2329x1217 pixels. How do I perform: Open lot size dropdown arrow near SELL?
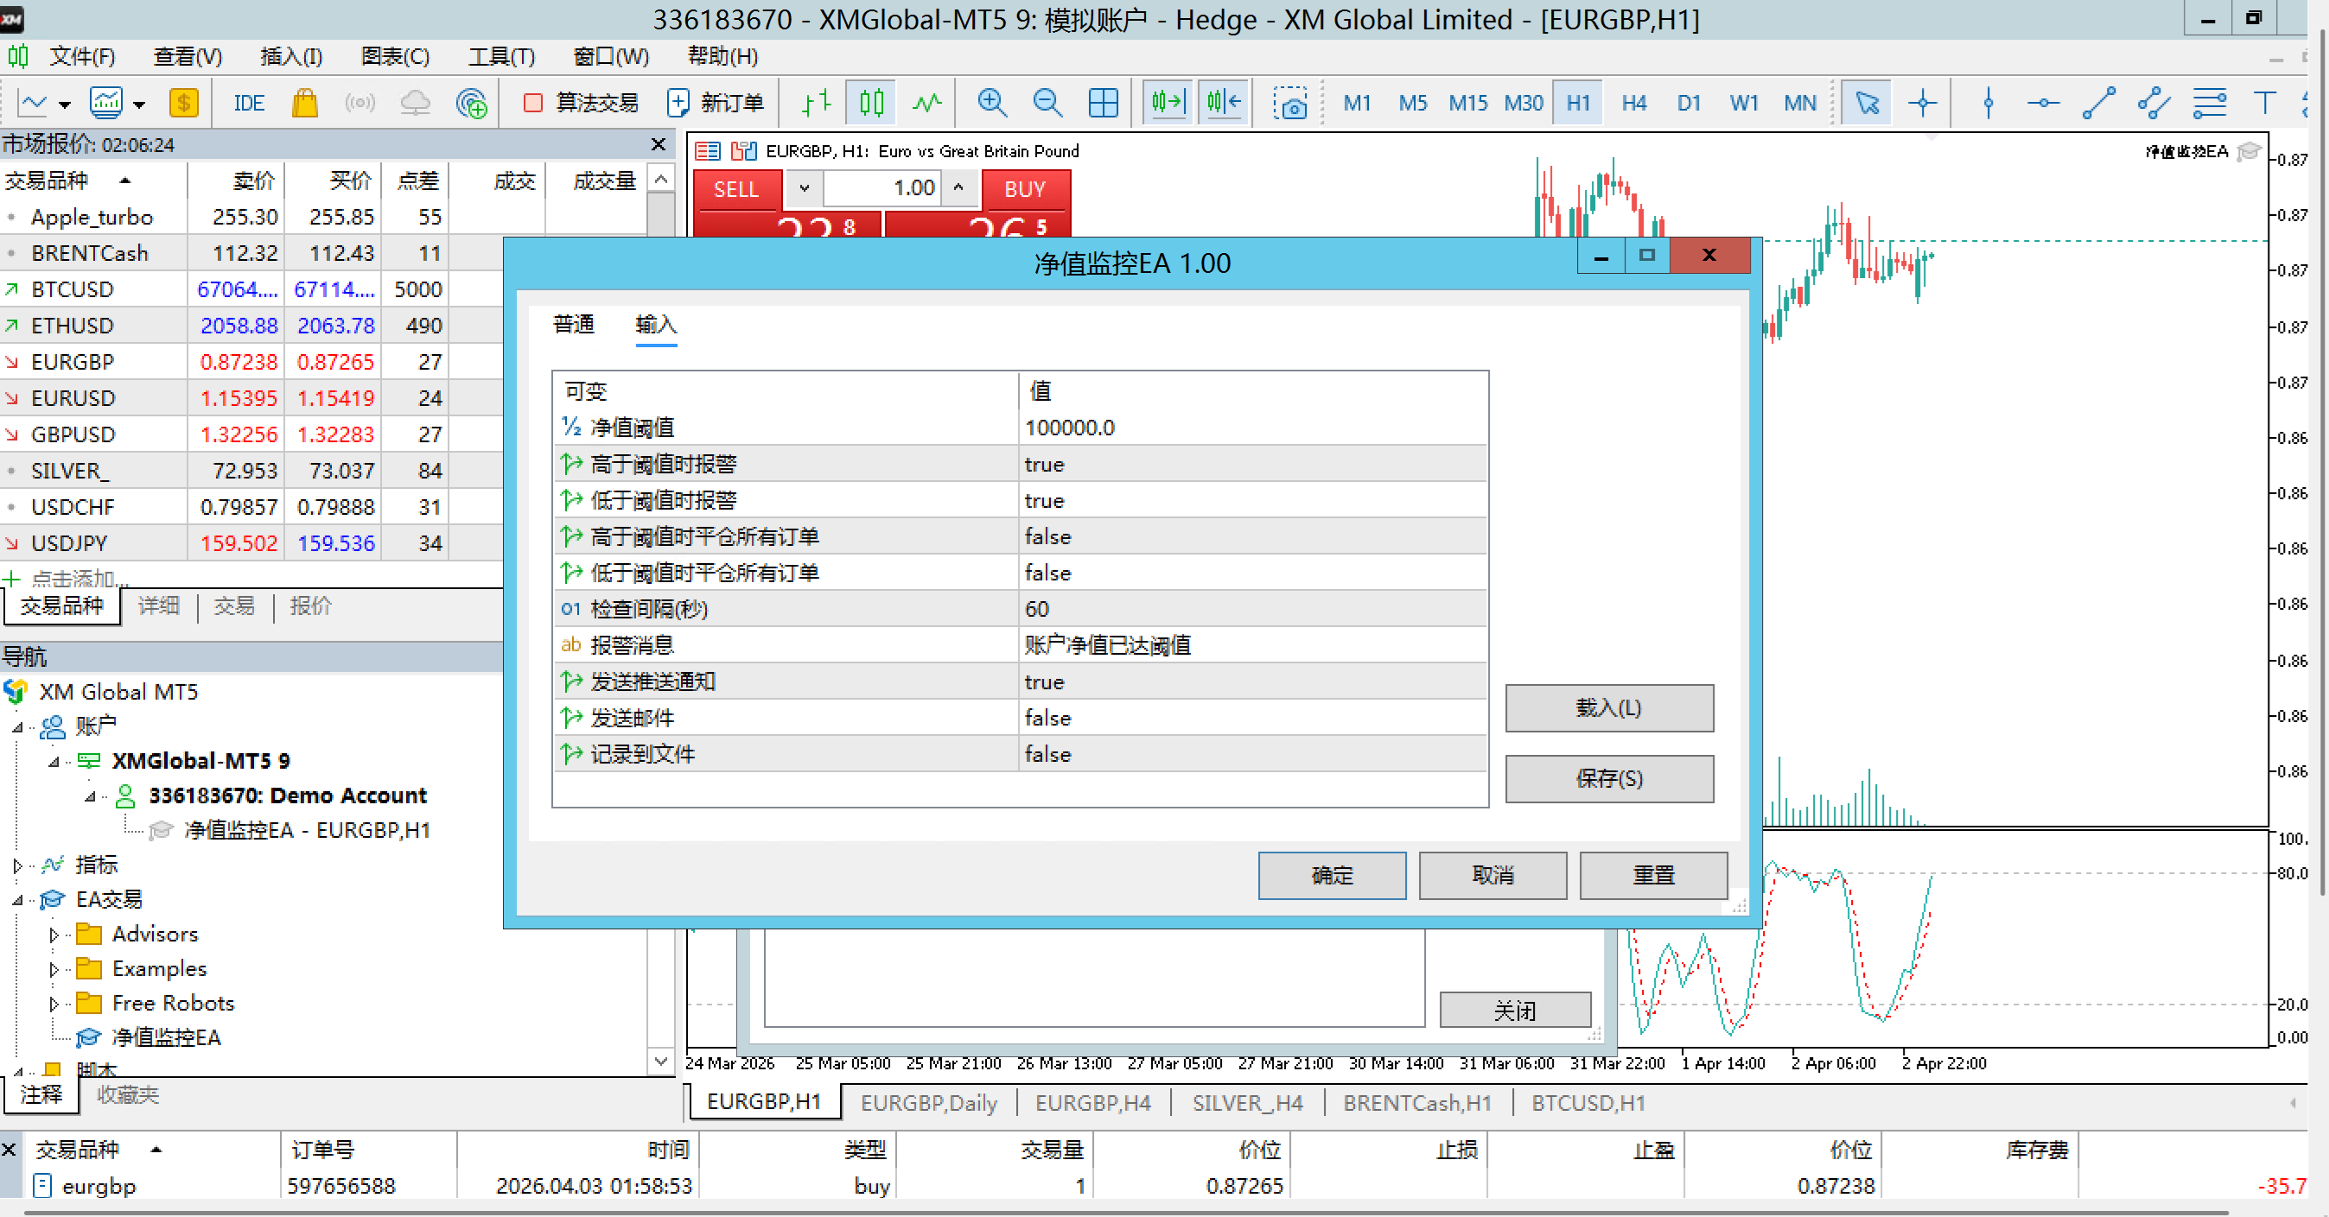click(804, 189)
